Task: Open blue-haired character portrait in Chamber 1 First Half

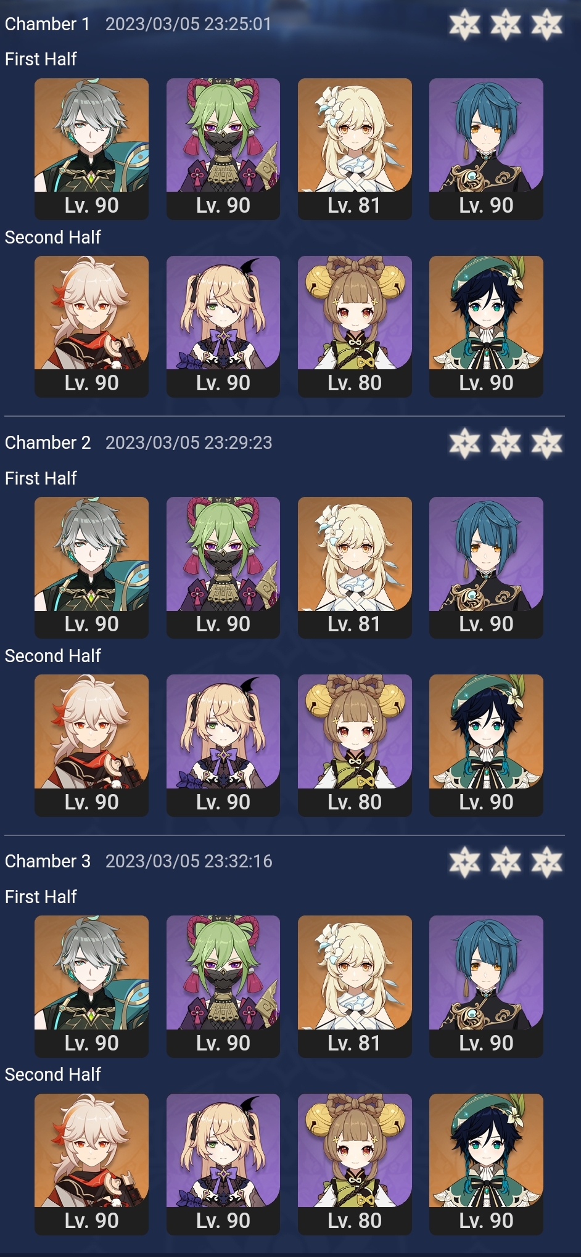Action: [x=486, y=149]
